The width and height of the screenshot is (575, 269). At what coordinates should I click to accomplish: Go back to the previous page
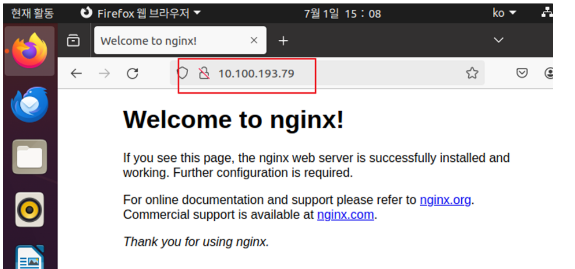[76, 74]
